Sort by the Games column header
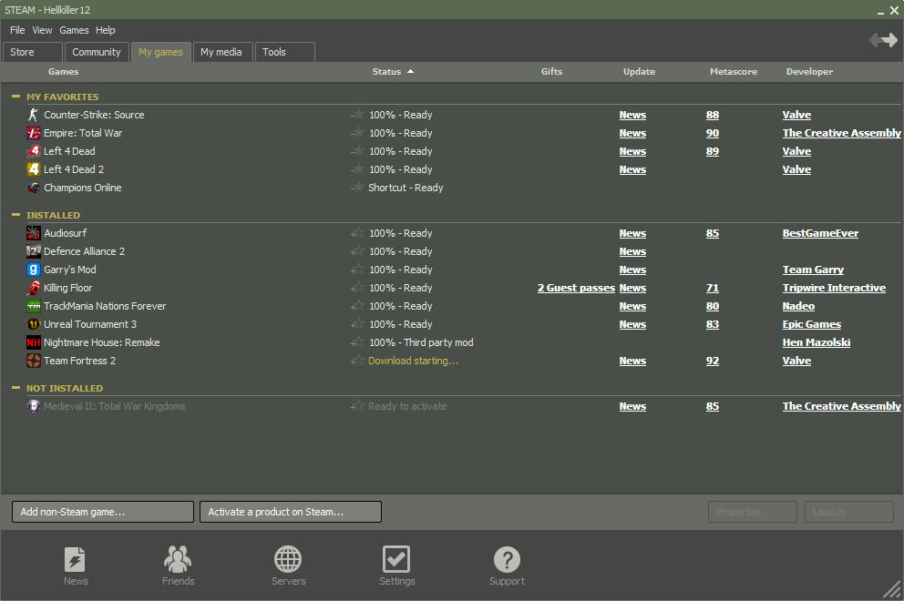The image size is (904, 601). (x=64, y=71)
